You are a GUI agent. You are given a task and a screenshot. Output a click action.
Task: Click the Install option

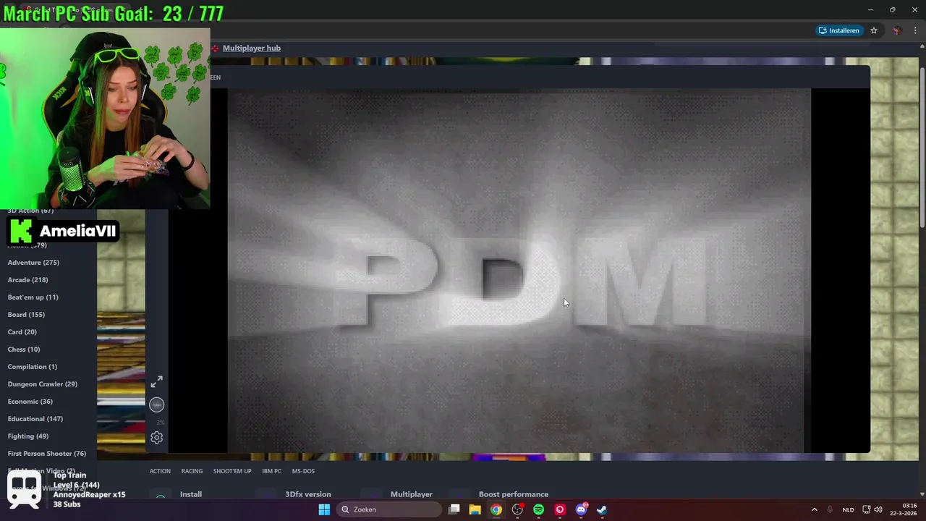point(191,494)
